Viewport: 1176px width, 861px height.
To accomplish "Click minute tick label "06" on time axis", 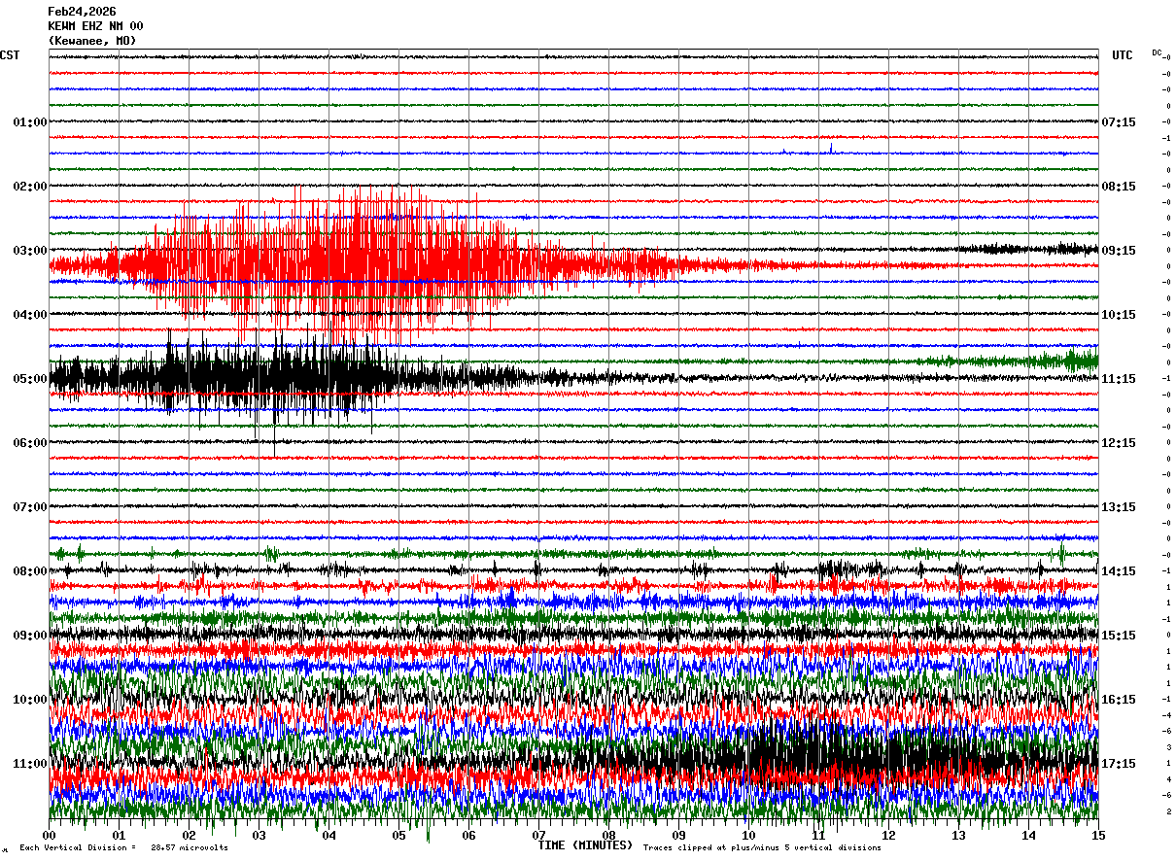I will point(469,836).
